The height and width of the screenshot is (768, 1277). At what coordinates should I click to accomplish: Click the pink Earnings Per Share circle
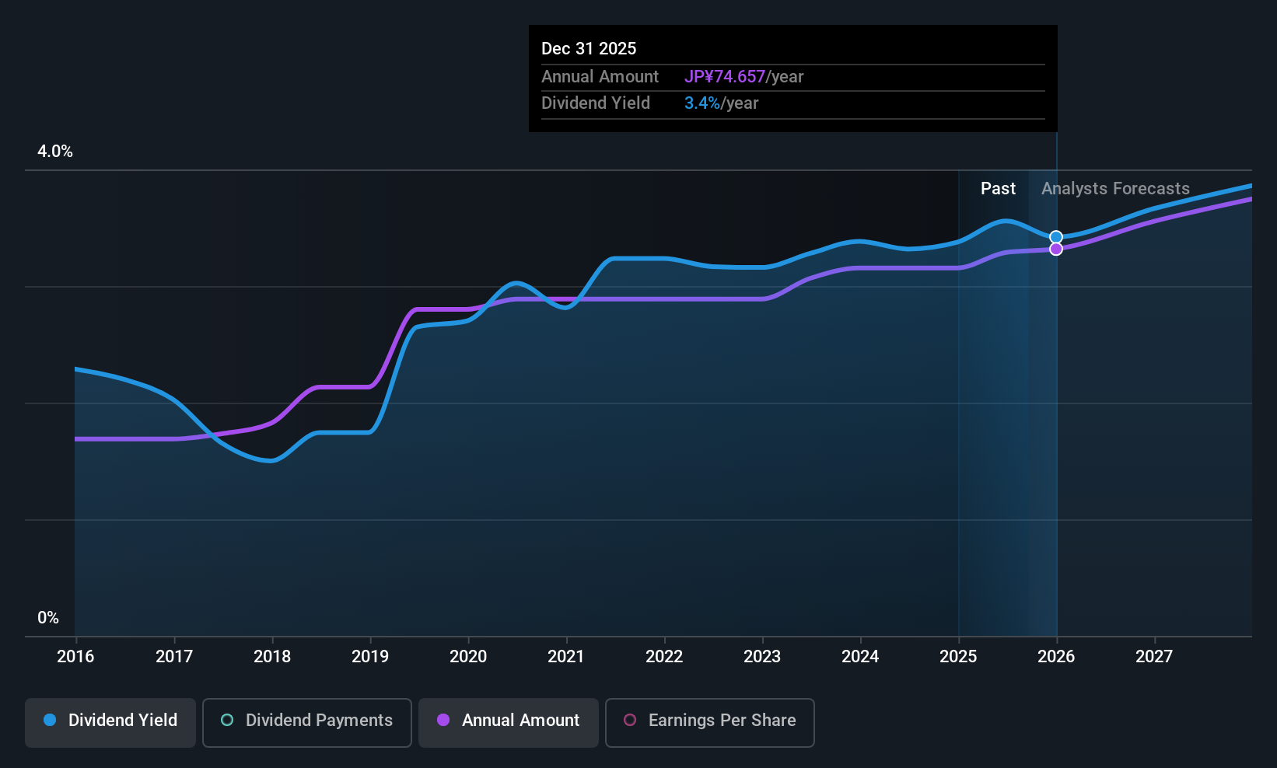coord(630,720)
